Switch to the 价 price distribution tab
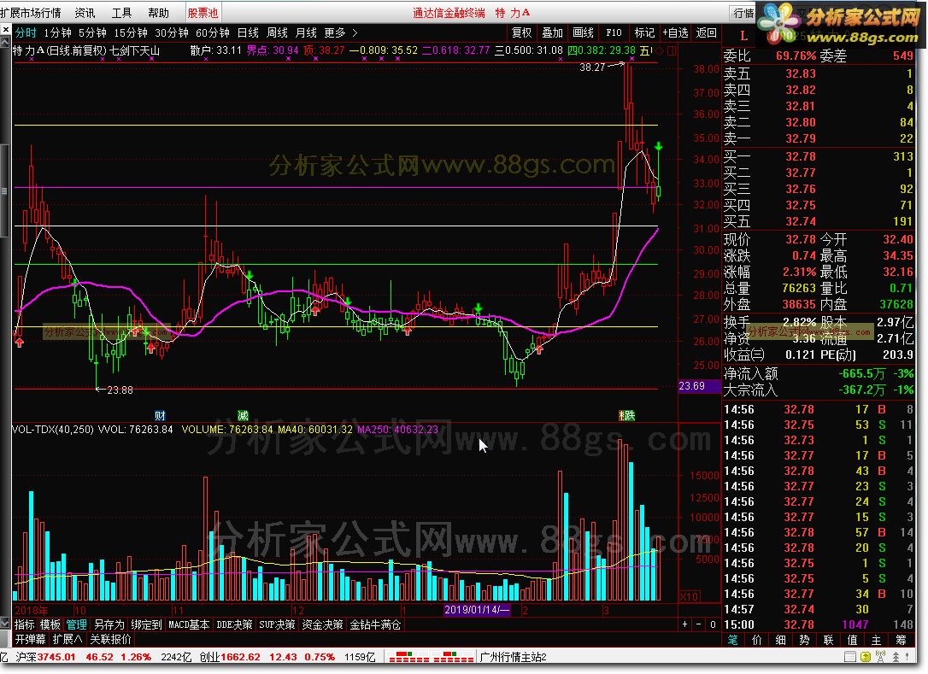Screen dimensions: 928x674 tap(757, 640)
